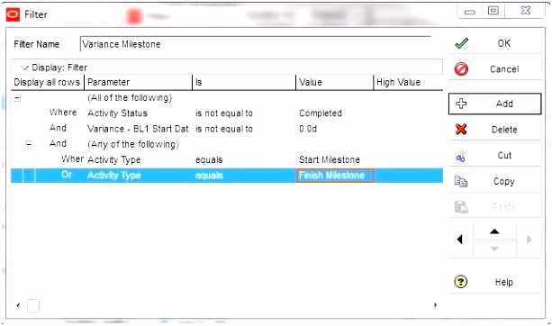Click the scissors Cut icon
Viewport: 552px width, 326px height.
[x=461, y=155]
